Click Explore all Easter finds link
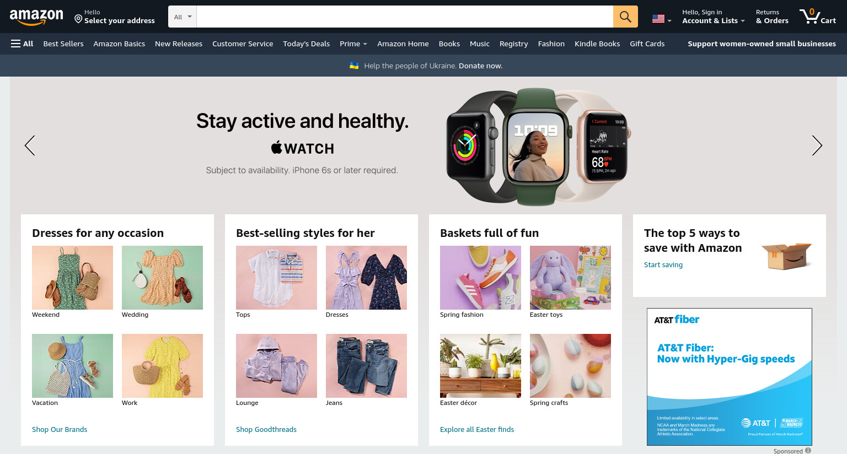 point(477,429)
